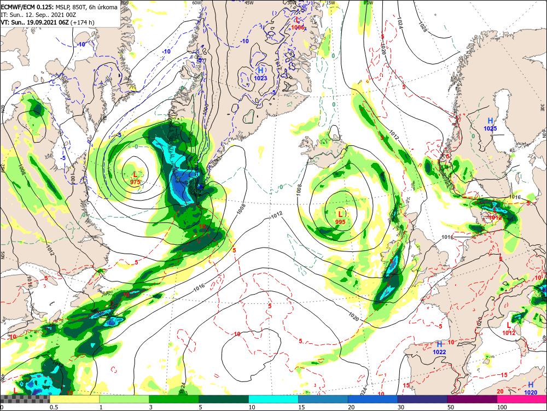The height and width of the screenshot is (411, 547).
Task: Click the legend scale value 30
Action: [x=401, y=407]
